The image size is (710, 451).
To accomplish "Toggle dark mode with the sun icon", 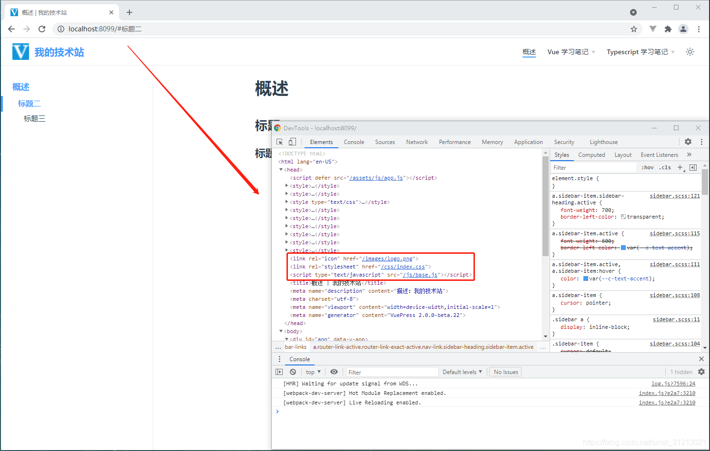I will coord(690,52).
